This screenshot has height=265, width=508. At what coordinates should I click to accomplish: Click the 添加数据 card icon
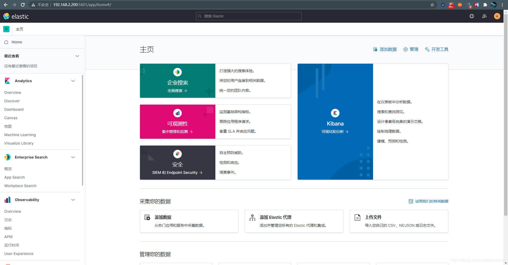[147, 217]
